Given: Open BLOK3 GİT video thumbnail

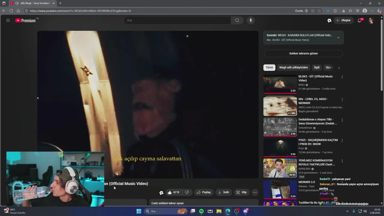Looking at the screenshot, I should pos(280,84).
